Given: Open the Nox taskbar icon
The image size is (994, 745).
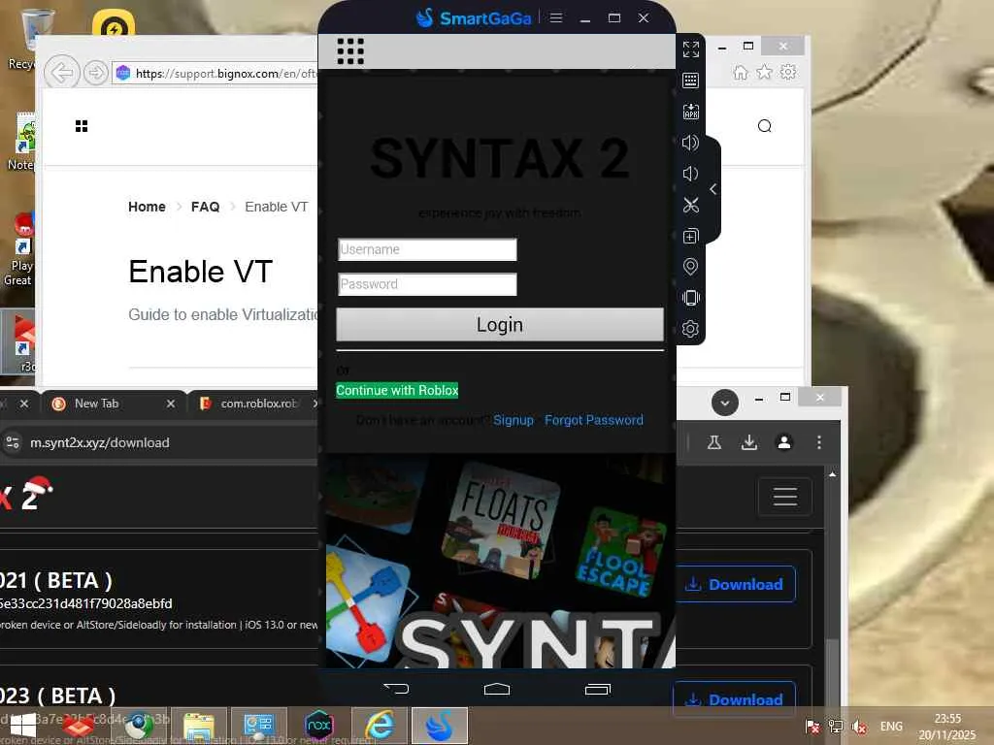Looking at the screenshot, I should point(318,725).
